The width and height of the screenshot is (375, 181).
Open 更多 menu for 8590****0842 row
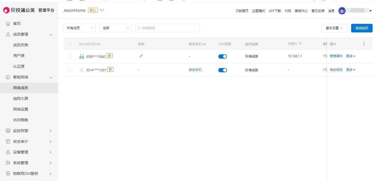pyautogui.click(x=351, y=56)
